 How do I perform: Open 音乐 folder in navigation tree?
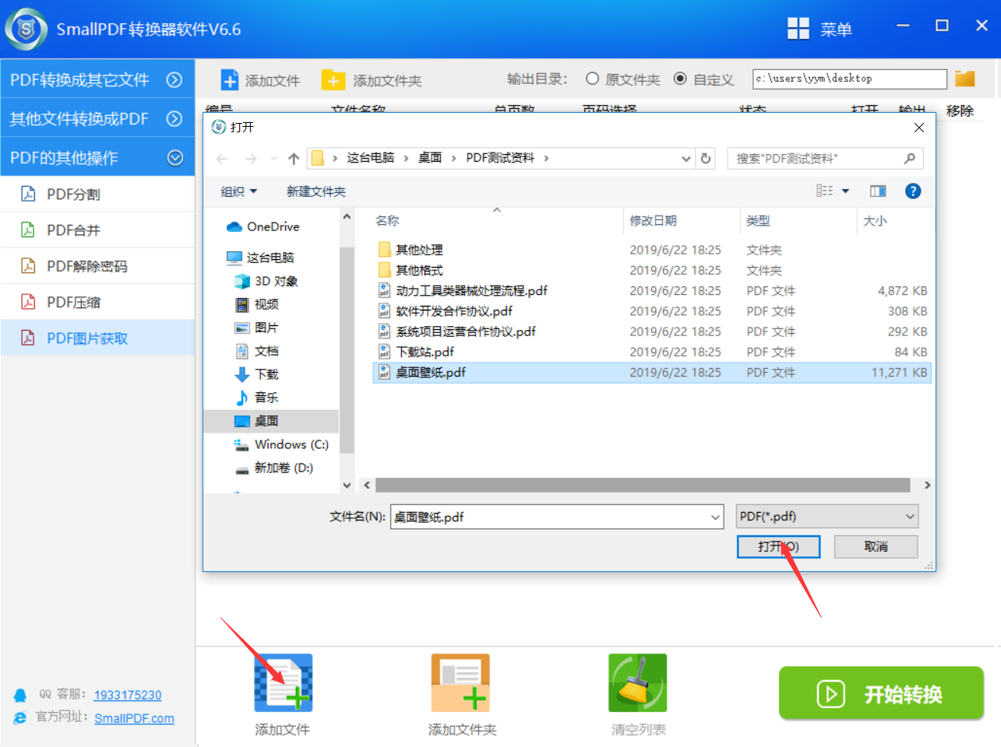click(257, 398)
